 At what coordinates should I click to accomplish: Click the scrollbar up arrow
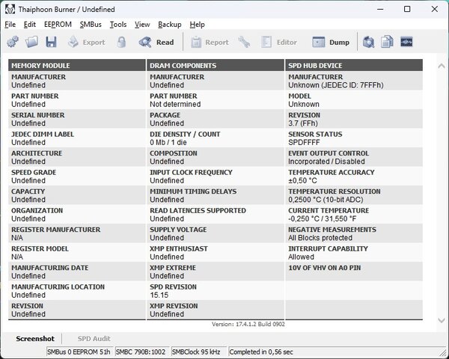click(x=442, y=66)
